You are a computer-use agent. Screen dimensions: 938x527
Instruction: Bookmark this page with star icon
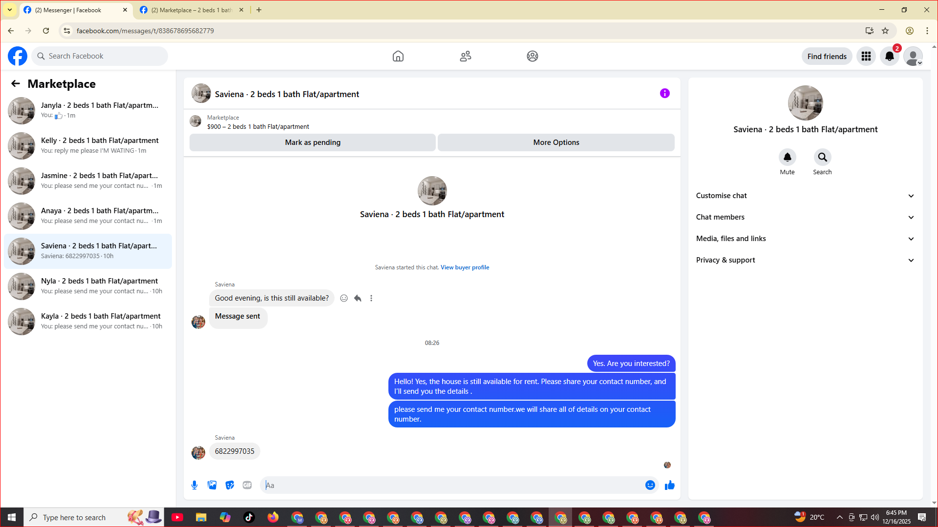(885, 31)
